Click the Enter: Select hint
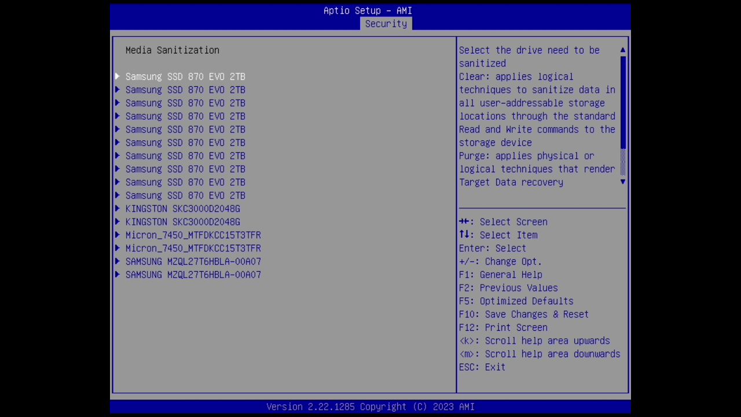The height and width of the screenshot is (417, 741). (493, 248)
